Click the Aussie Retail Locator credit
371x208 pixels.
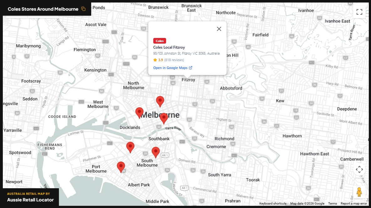[30, 200]
